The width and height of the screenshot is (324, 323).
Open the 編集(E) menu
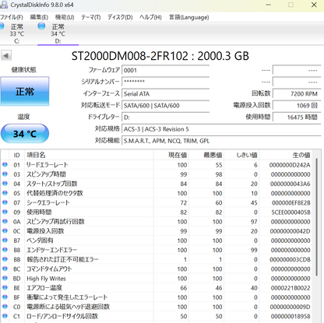click(39, 17)
